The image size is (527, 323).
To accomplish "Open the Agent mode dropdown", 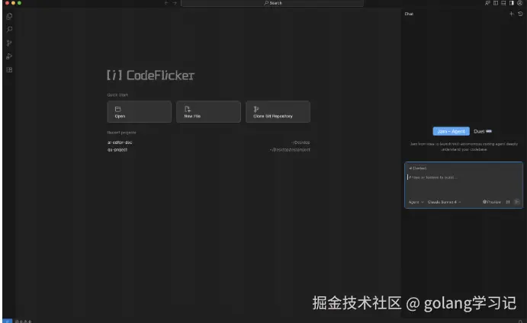I will pos(416,202).
